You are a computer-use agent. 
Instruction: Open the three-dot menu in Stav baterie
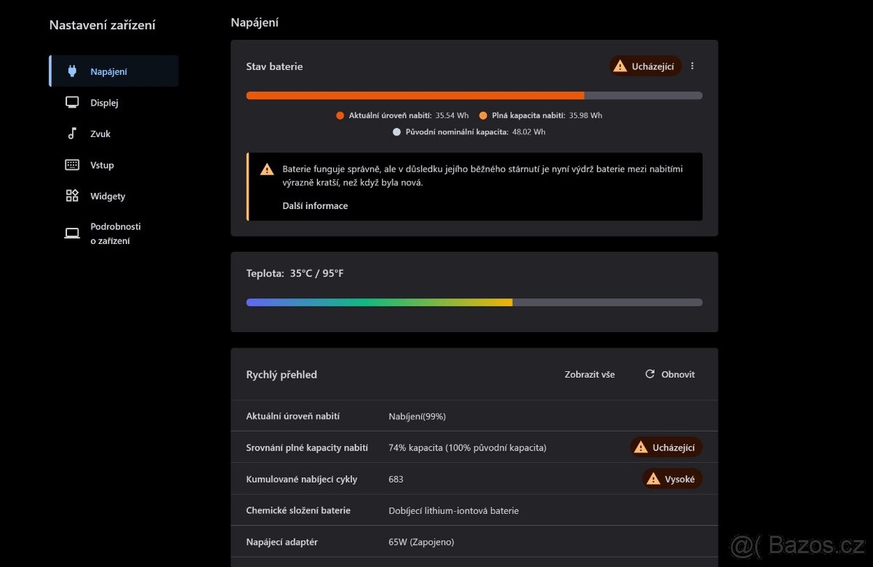(692, 66)
